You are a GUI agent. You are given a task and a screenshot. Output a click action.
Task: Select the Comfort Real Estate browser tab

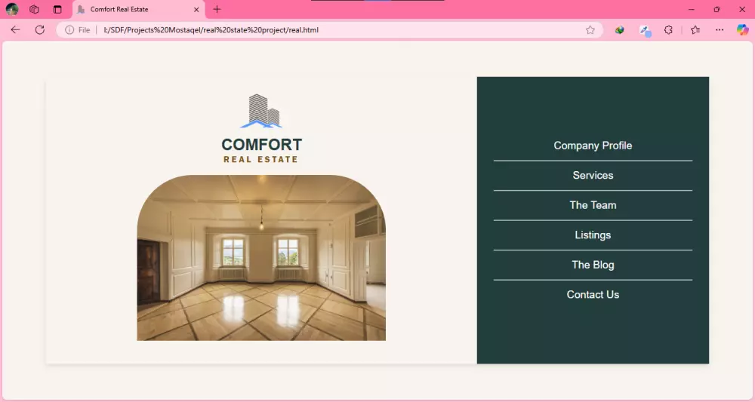(139, 9)
